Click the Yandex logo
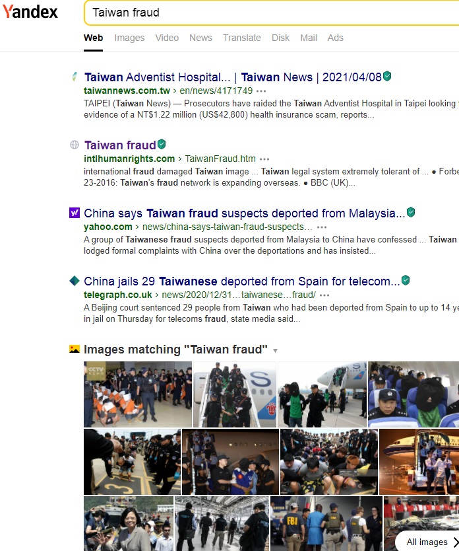The height and width of the screenshot is (551, 459). 30,12
